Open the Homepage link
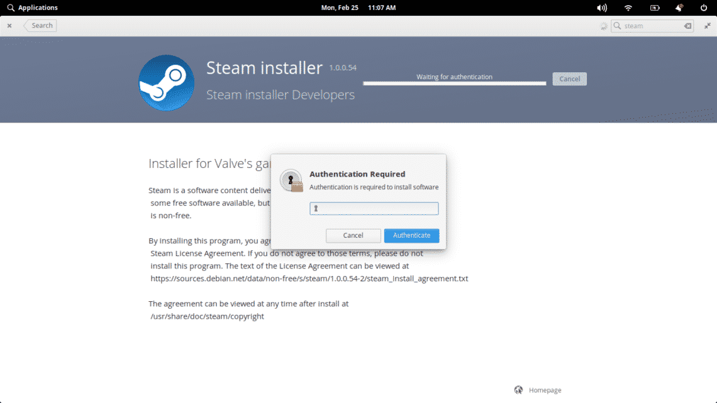 coord(545,390)
